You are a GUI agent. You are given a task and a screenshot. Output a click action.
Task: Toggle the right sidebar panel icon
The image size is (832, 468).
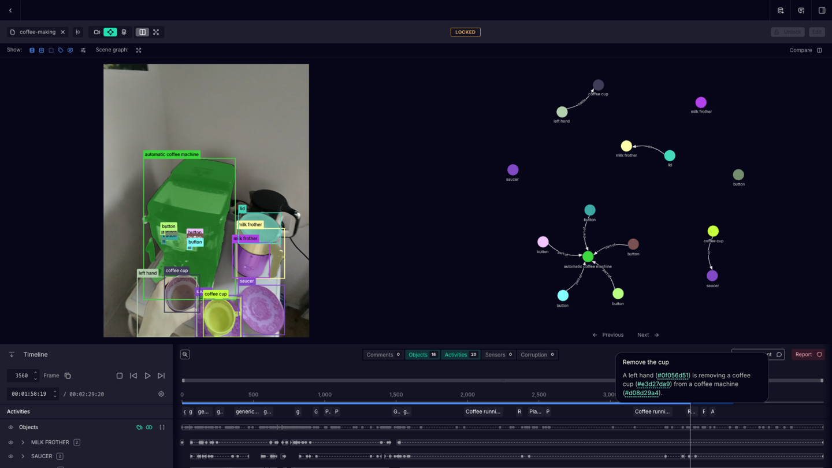click(x=822, y=10)
